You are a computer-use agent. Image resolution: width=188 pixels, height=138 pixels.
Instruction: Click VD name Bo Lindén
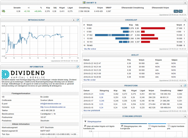(x=44, y=97)
